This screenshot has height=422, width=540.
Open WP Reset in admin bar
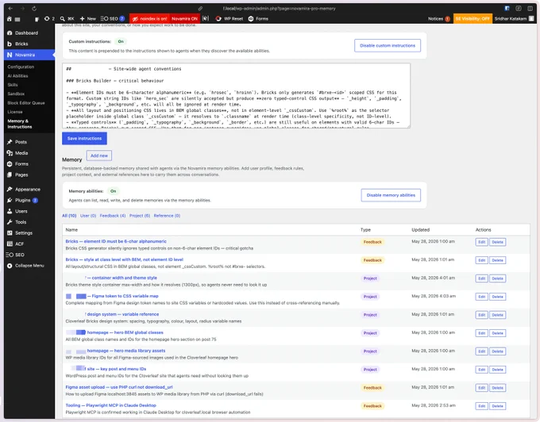[x=229, y=18]
